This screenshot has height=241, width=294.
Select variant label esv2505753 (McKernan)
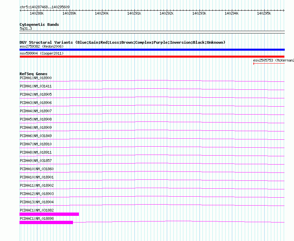274,60
